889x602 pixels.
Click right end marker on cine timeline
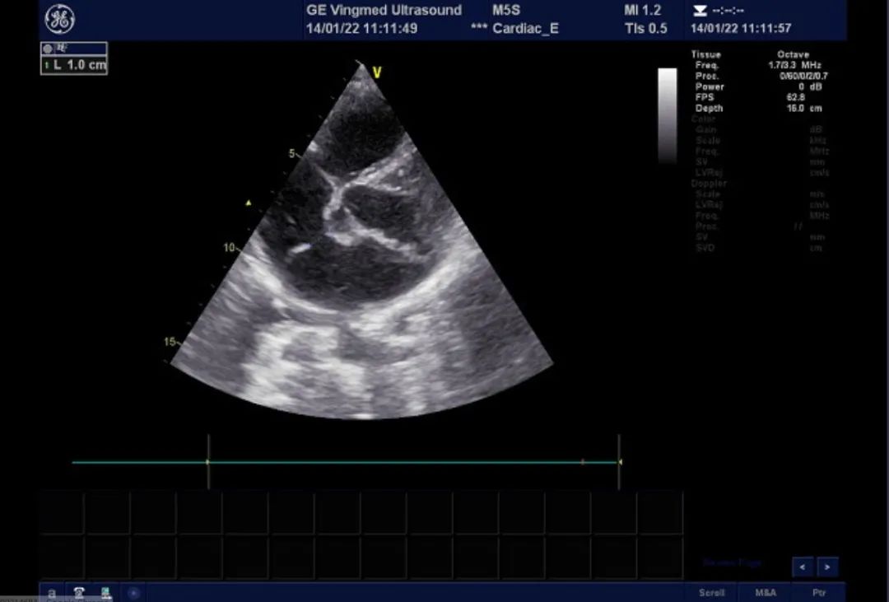coord(619,462)
